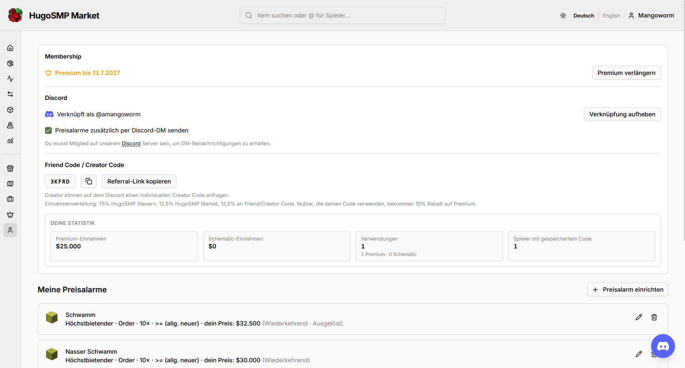Click Preisalarm einrichten button

coord(628,289)
